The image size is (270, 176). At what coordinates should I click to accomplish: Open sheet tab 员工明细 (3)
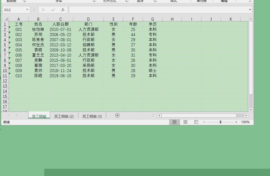point(92,116)
